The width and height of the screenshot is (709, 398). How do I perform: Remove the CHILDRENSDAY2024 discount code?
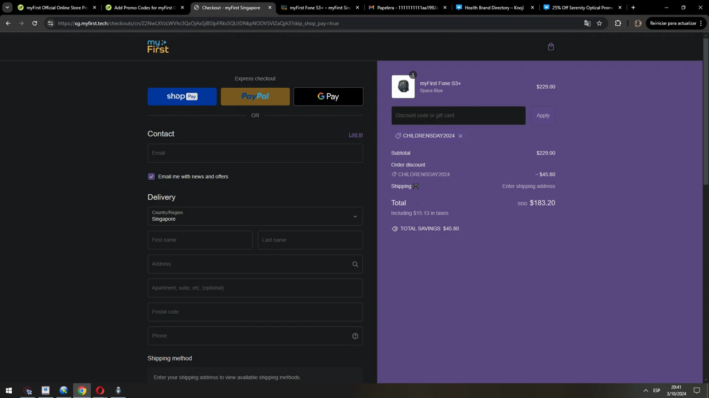[x=460, y=136]
